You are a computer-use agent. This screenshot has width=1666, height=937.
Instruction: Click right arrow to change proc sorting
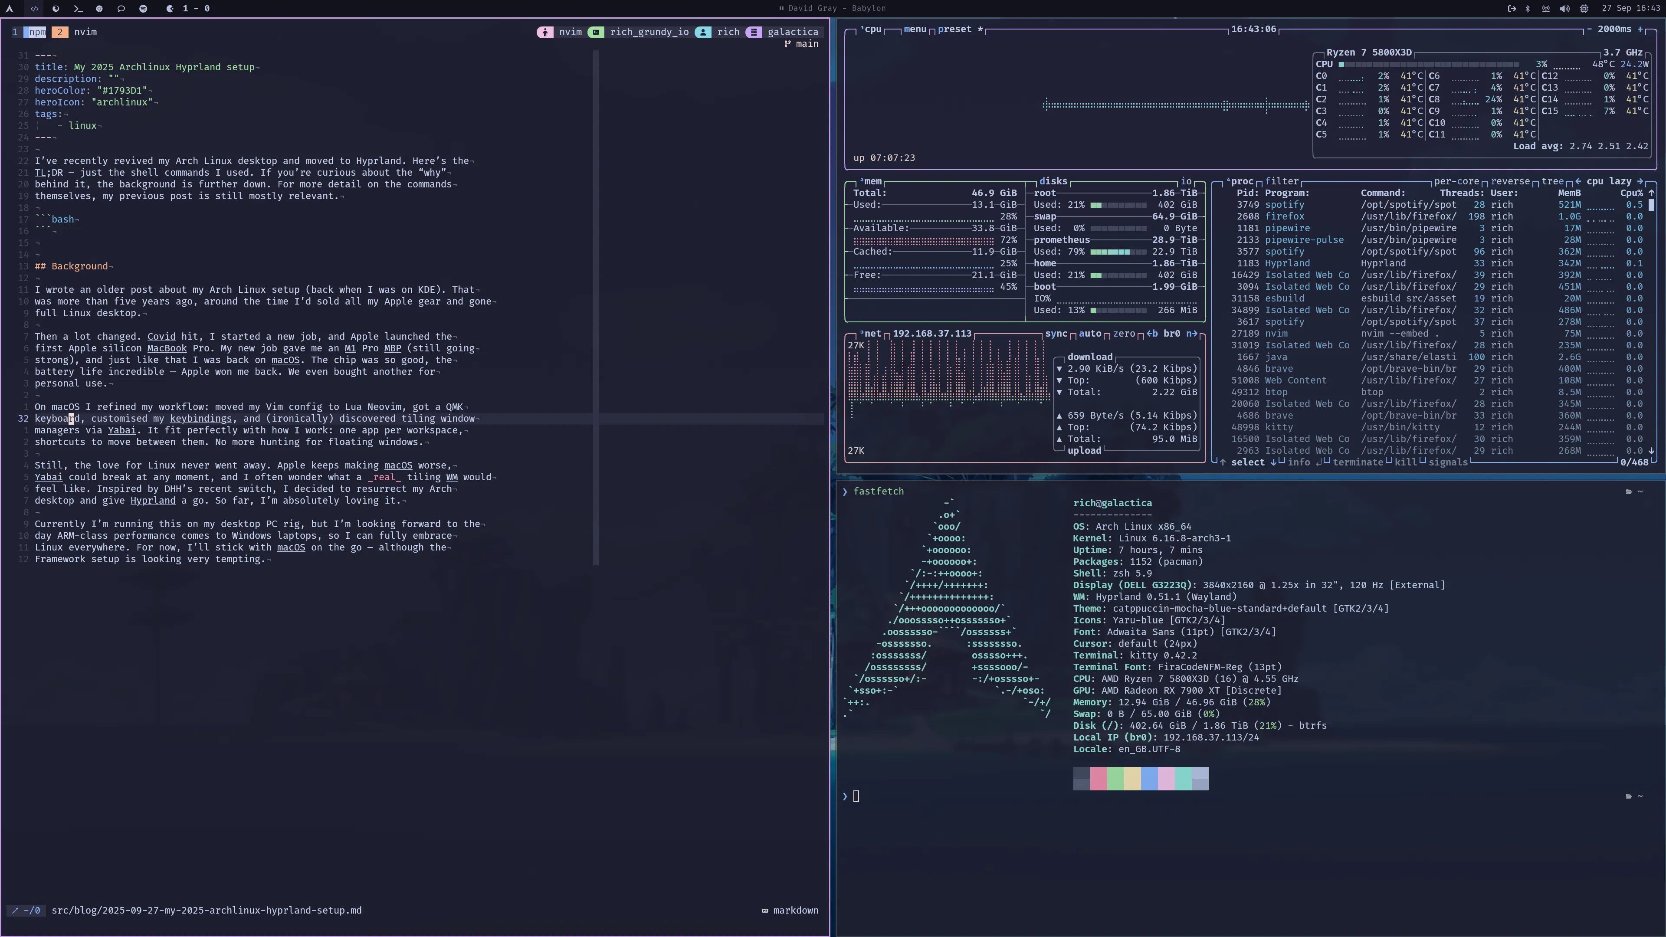[x=1640, y=181]
